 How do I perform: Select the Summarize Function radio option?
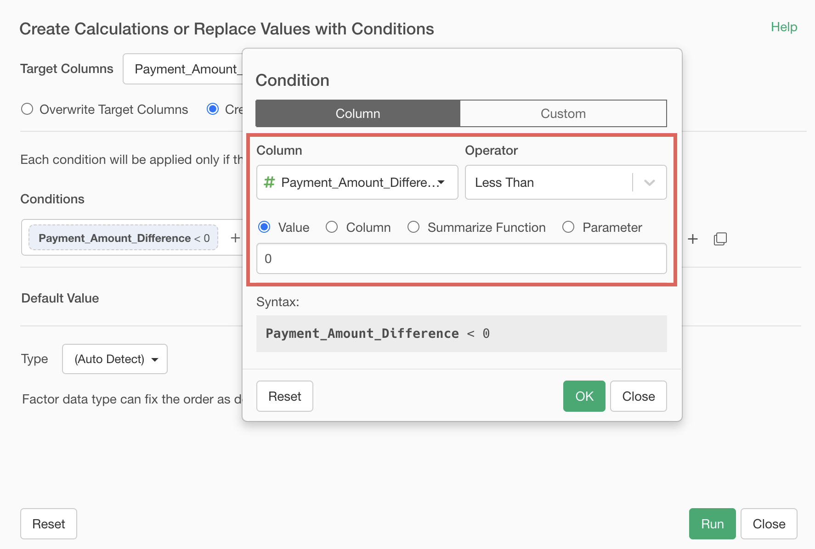click(413, 227)
